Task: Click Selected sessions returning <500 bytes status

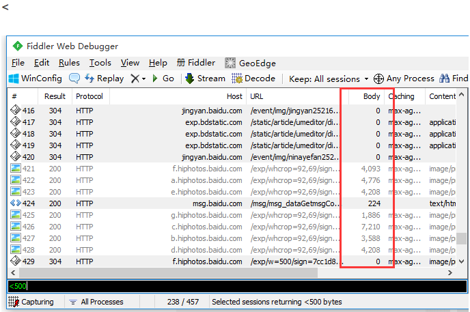Action: (x=277, y=302)
